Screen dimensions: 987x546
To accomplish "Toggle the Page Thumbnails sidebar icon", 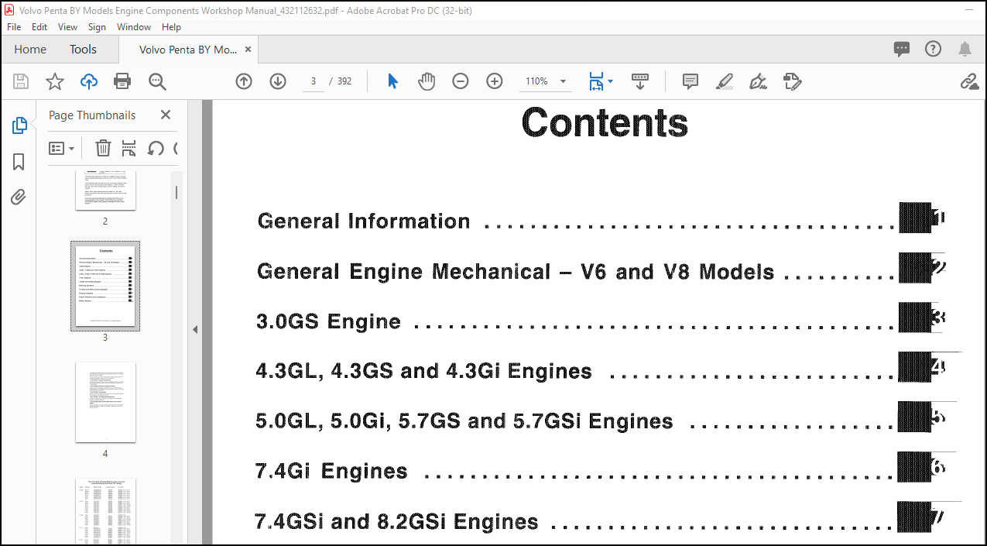I will pyautogui.click(x=19, y=125).
